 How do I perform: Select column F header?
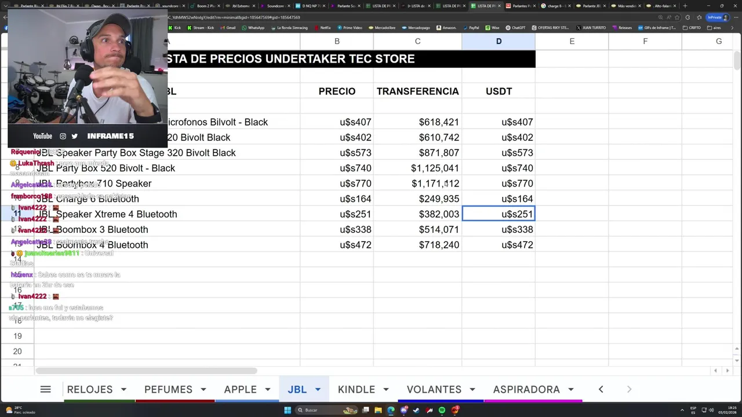coord(645,41)
